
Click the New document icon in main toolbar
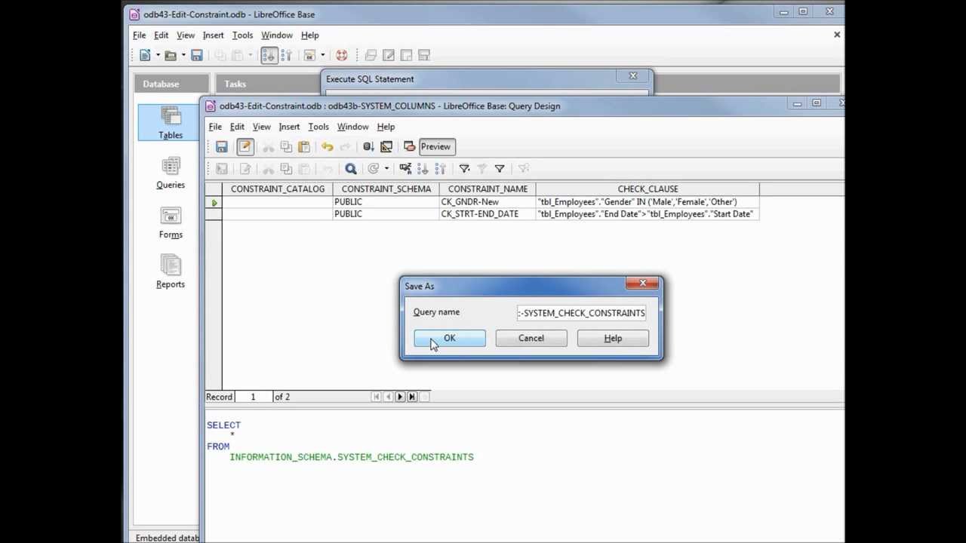point(145,55)
